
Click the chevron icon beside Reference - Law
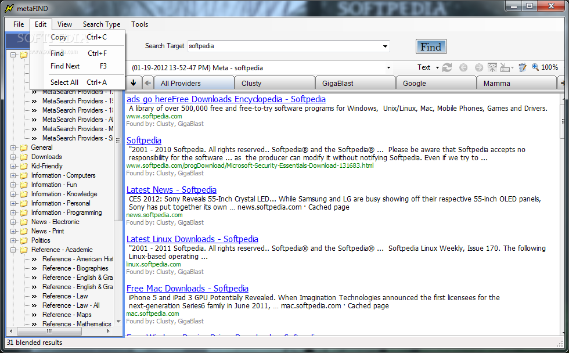coord(34,297)
